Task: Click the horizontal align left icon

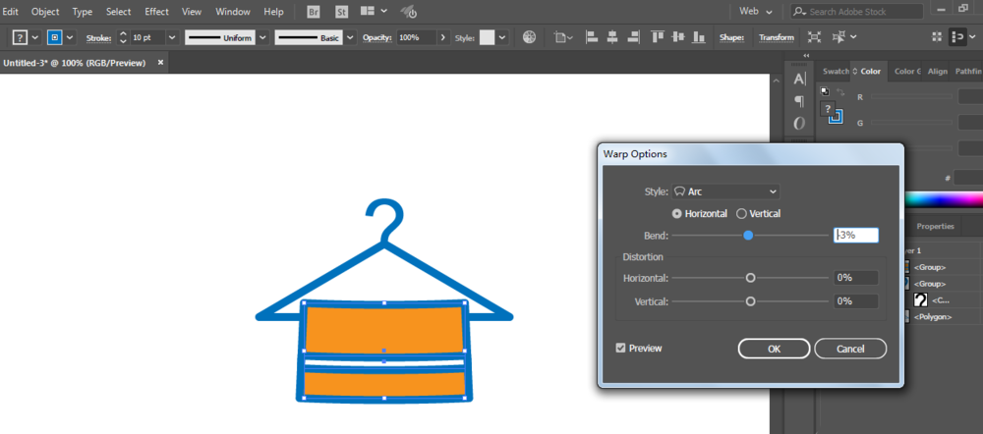Action: pos(592,37)
